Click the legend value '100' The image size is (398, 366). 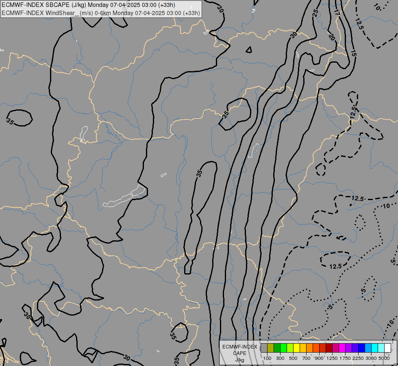[x=267, y=358]
